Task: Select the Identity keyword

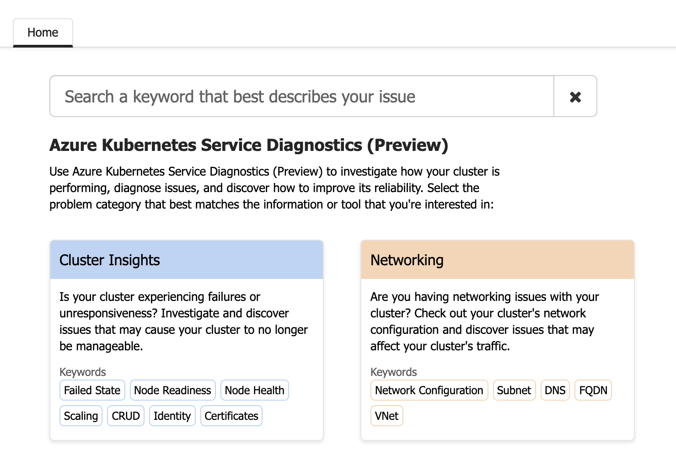Action: tap(172, 416)
